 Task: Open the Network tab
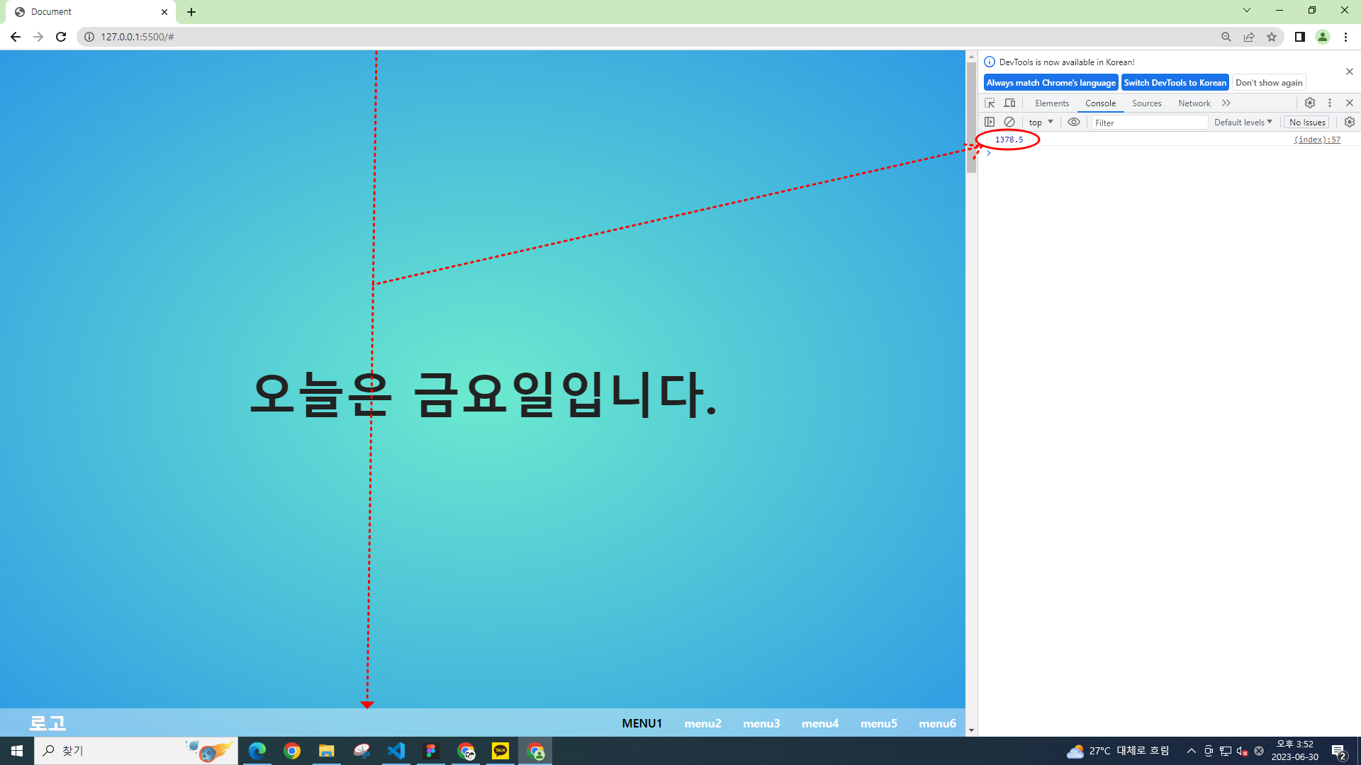click(x=1194, y=103)
